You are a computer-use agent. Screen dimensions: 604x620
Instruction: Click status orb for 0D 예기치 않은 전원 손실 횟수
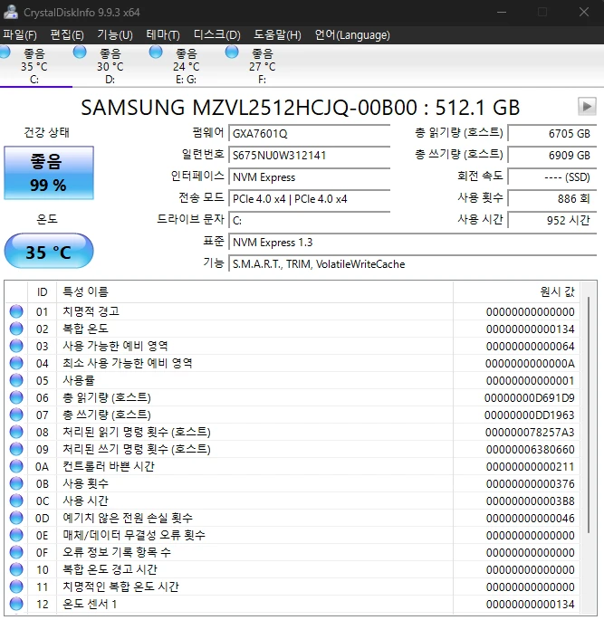coord(16,518)
